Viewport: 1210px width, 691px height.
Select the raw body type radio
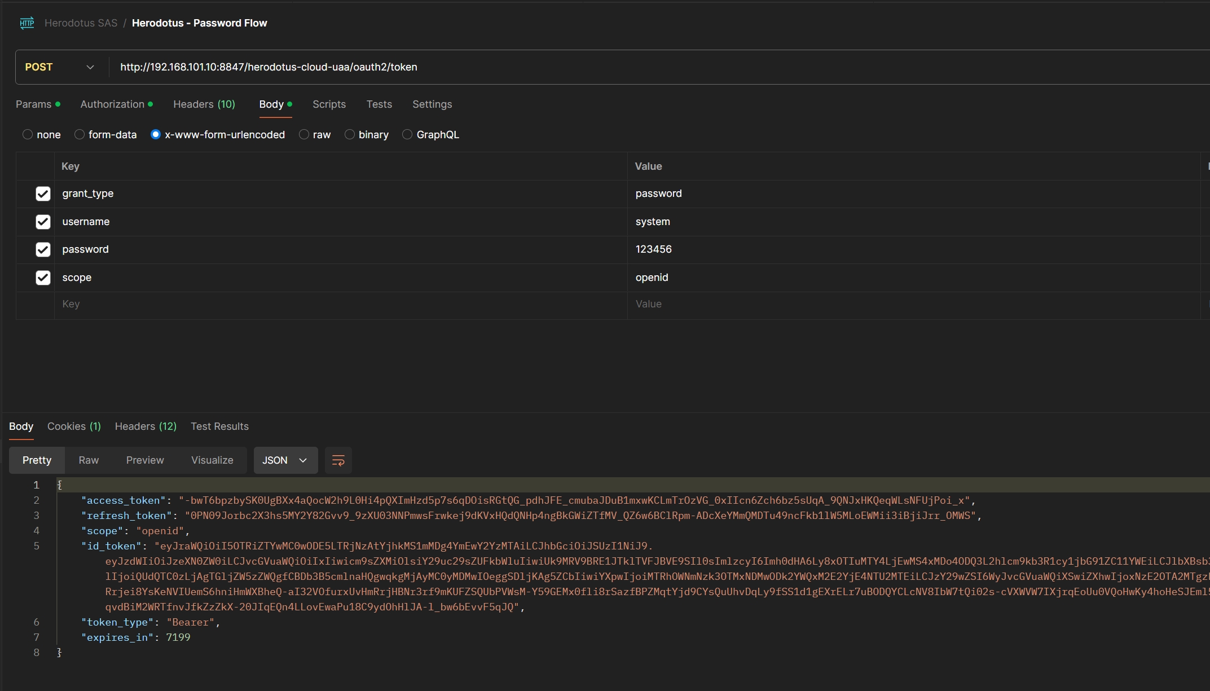pos(304,135)
